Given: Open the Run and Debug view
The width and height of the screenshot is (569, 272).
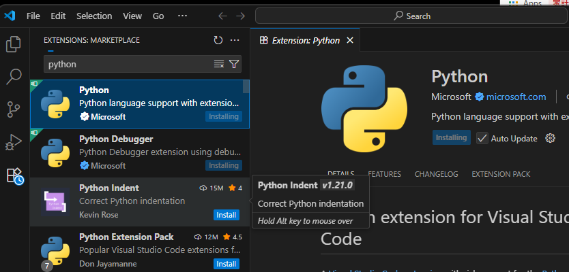Looking at the screenshot, I should pos(14,142).
